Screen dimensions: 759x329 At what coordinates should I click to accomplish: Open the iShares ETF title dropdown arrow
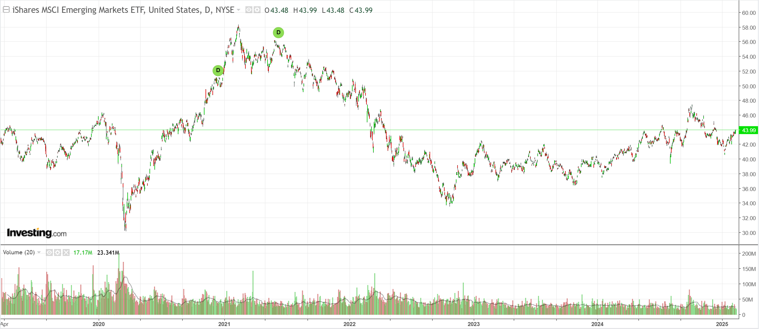point(238,10)
